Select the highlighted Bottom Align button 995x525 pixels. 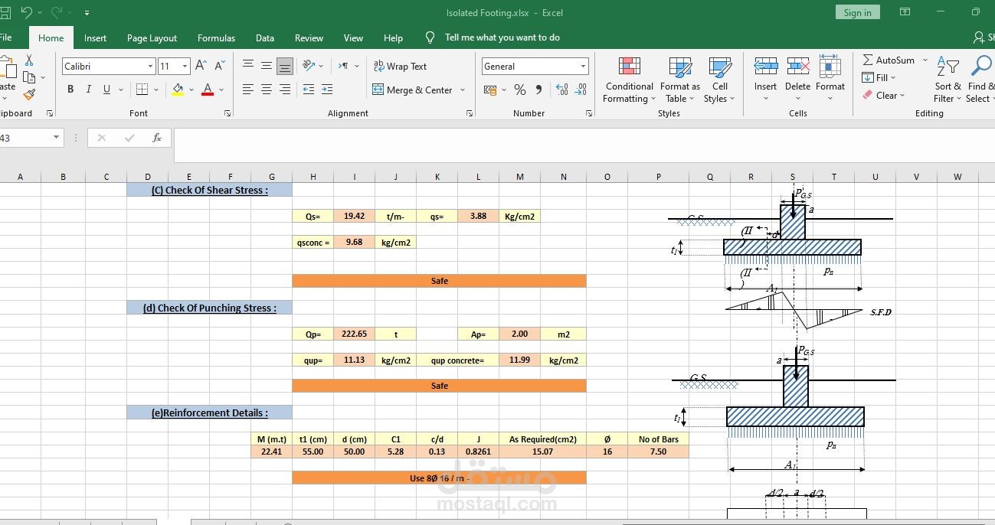[x=285, y=67]
